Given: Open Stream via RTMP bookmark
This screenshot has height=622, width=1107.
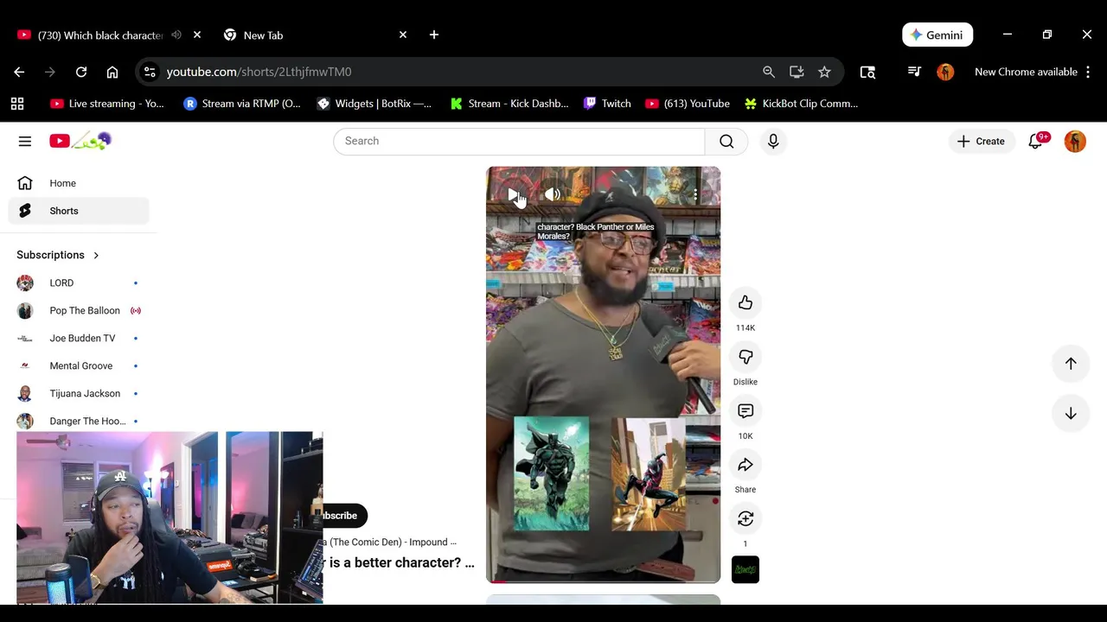Looking at the screenshot, I should pos(242,104).
